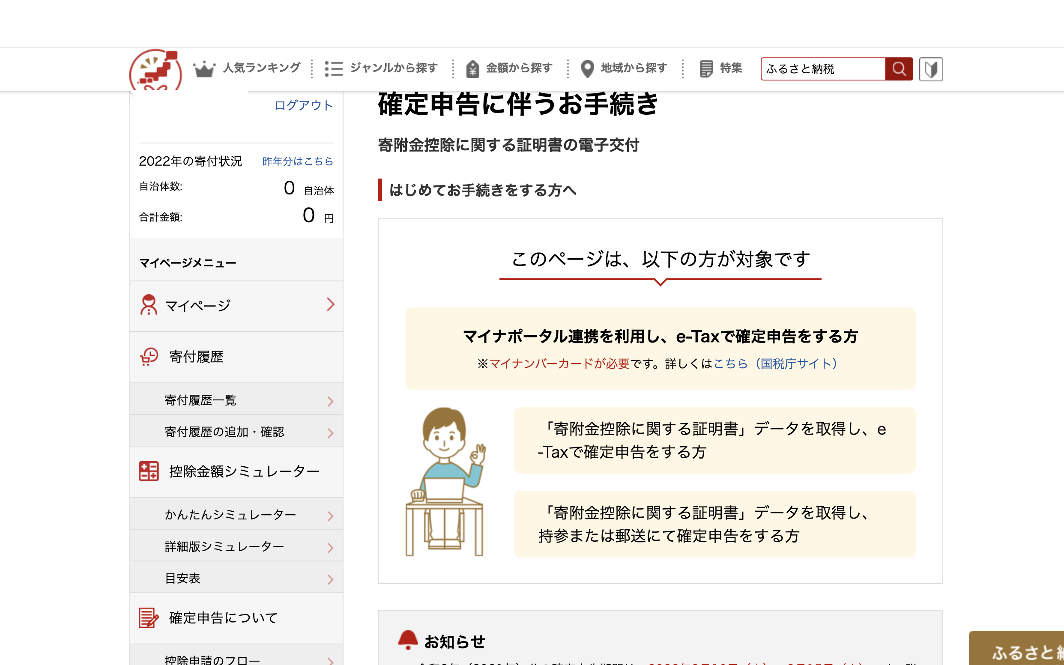Image resolution: width=1064 pixels, height=665 pixels.
Task: Click the list icon for ジャンルから探す
Action: pyautogui.click(x=333, y=69)
